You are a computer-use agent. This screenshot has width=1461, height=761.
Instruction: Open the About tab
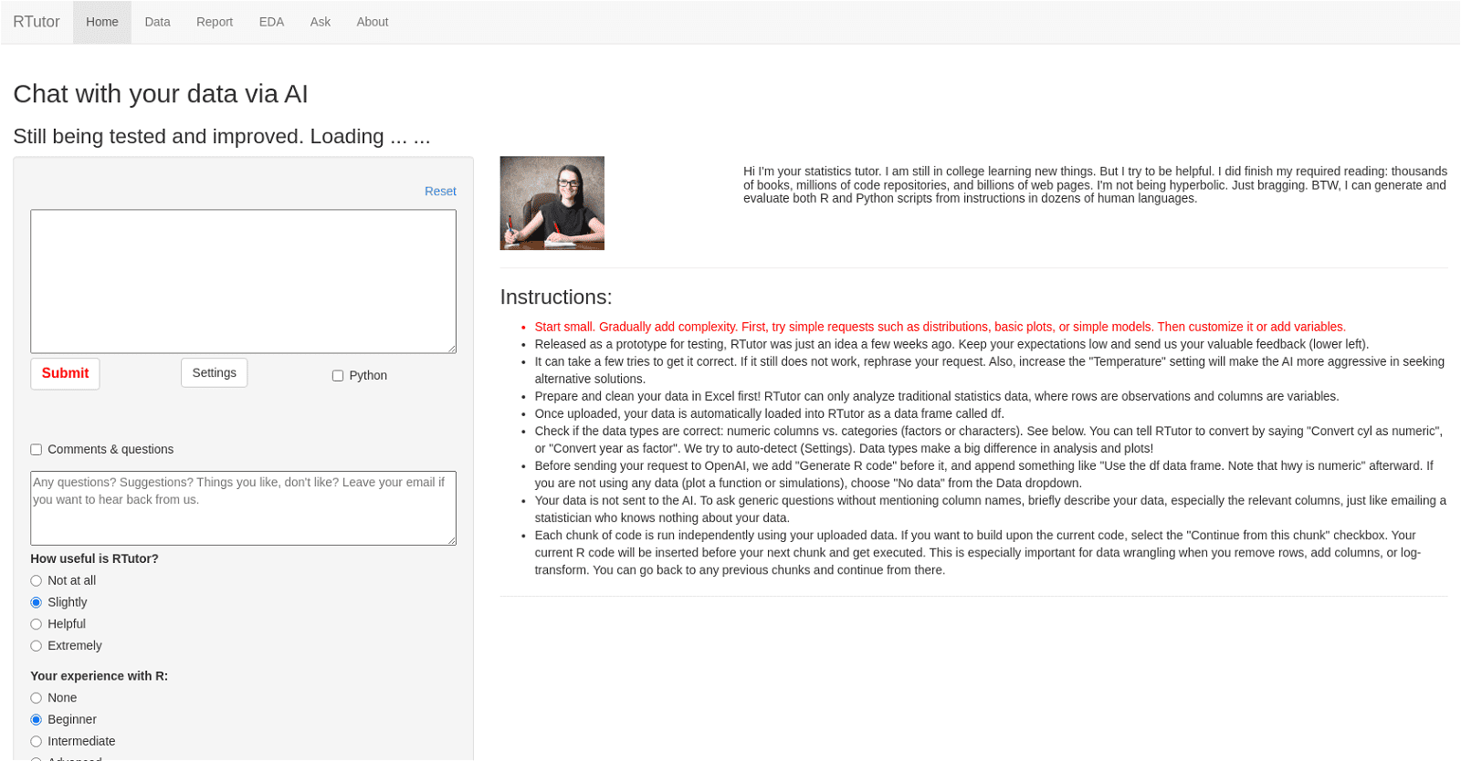click(373, 22)
